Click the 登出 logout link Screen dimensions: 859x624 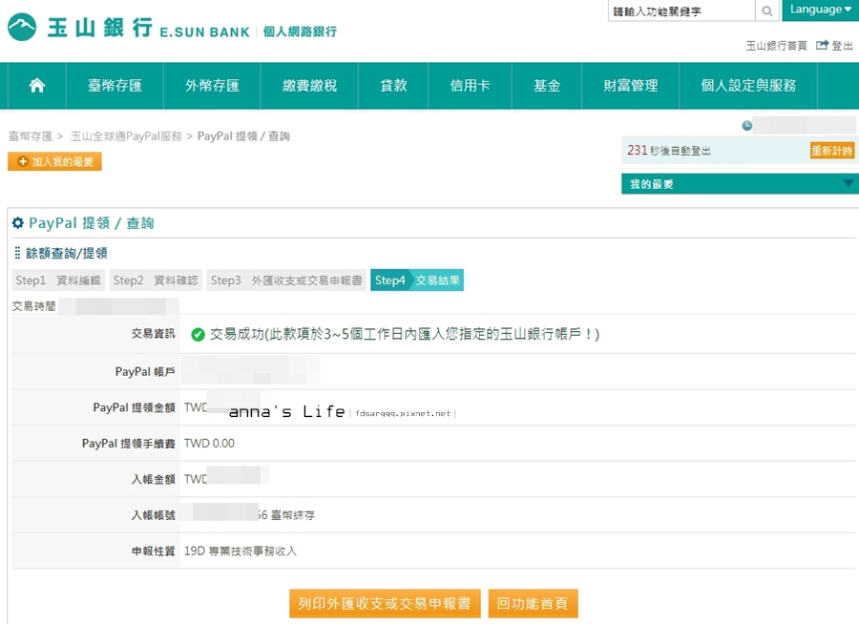[x=842, y=46]
